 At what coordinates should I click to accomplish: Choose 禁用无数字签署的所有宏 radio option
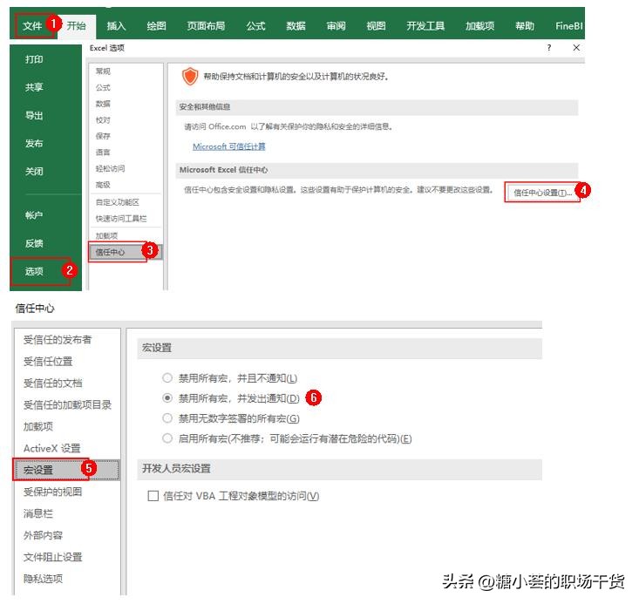point(167,418)
